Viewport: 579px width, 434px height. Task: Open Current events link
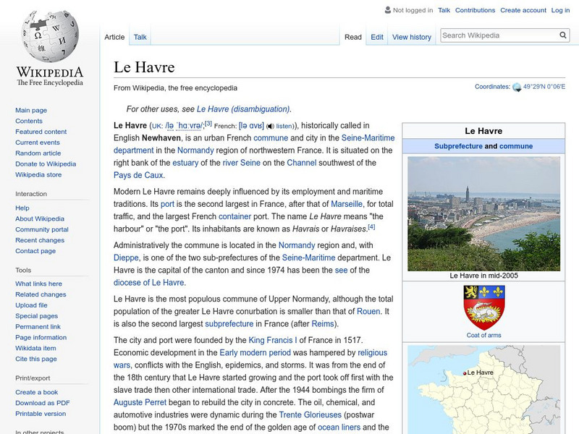[38, 142]
